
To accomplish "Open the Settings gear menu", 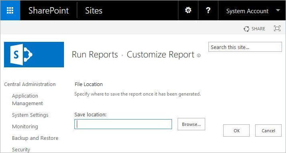I will click(x=188, y=10).
